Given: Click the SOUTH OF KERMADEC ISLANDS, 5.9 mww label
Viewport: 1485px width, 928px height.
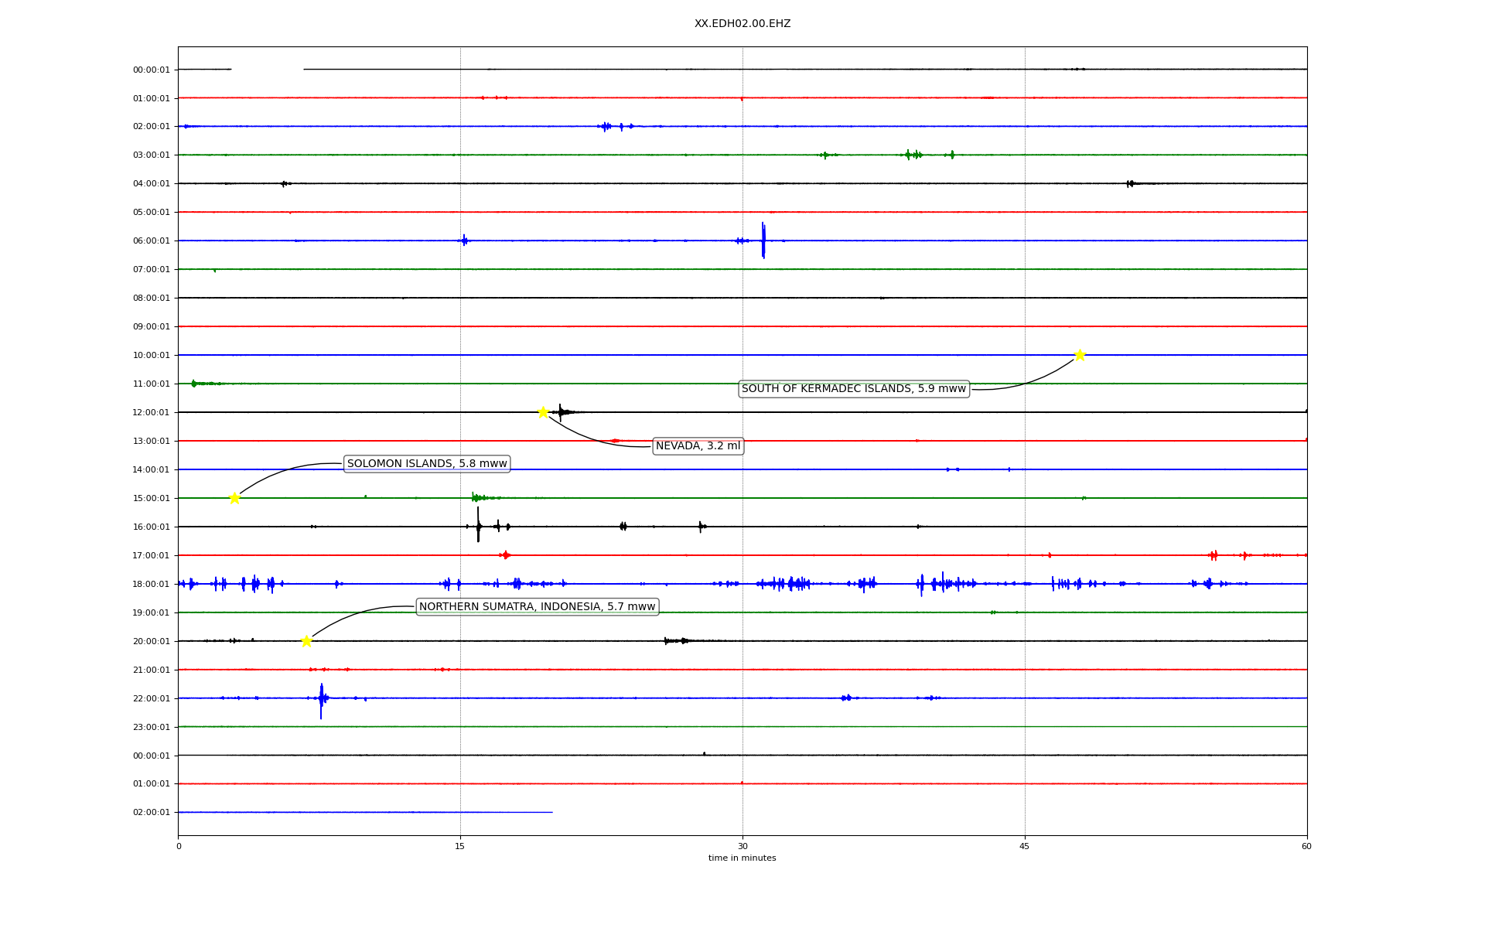Looking at the screenshot, I should coord(853,389).
